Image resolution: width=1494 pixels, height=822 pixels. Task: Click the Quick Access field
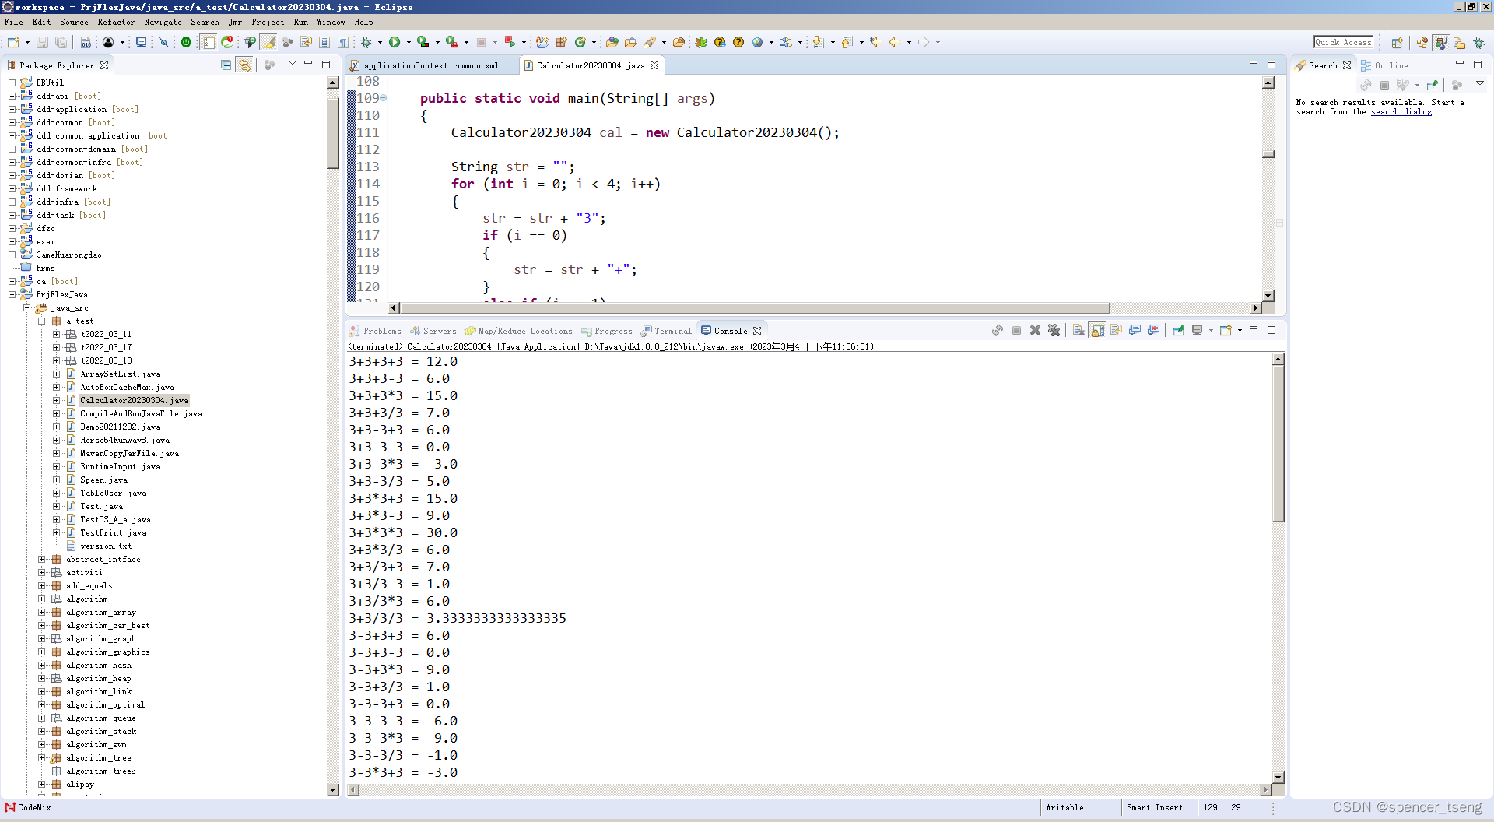coord(1344,42)
